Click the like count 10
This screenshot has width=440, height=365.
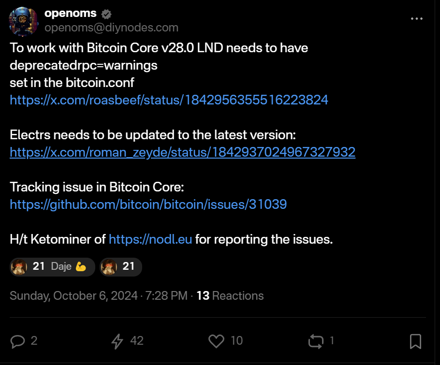click(x=236, y=341)
